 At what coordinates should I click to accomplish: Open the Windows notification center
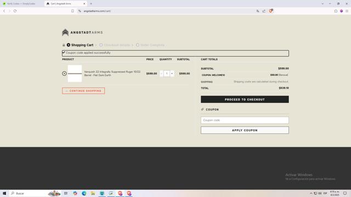coord(345,193)
